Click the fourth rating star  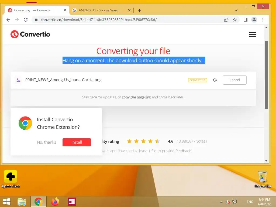[x=150, y=141]
